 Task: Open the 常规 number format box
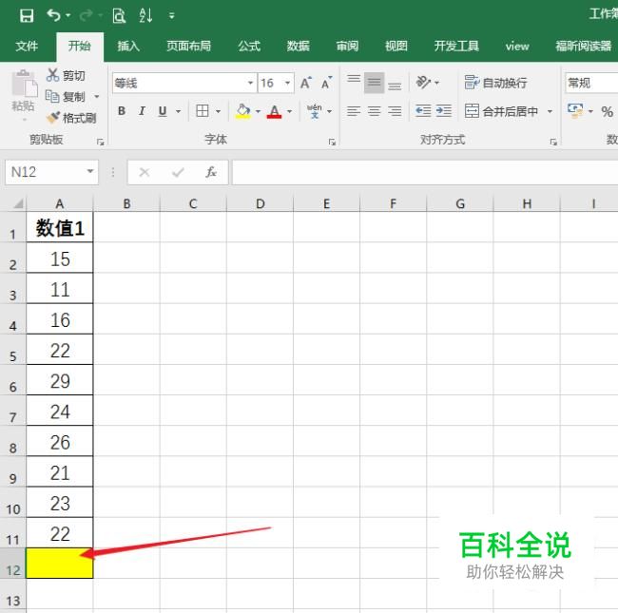pyautogui.click(x=591, y=83)
